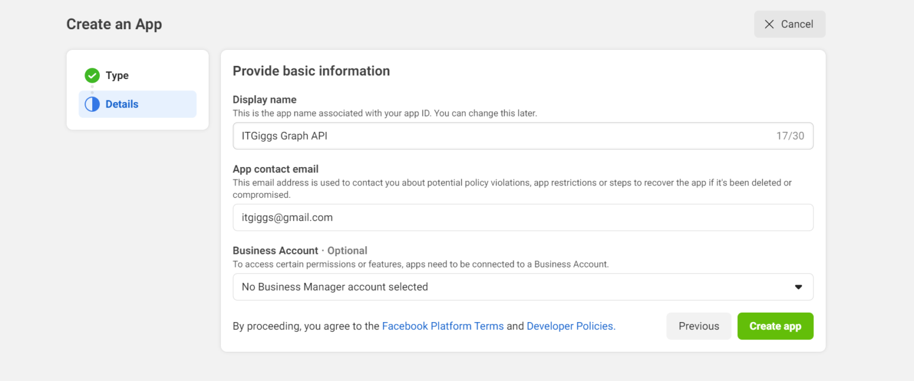This screenshot has width=914, height=381.
Task: Click the X icon in Cancel button
Action: pos(769,24)
